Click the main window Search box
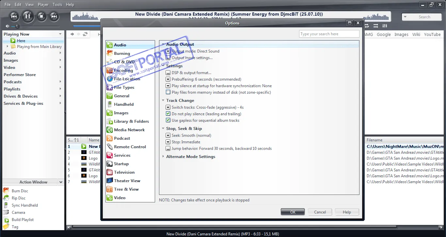 [x=421, y=17]
